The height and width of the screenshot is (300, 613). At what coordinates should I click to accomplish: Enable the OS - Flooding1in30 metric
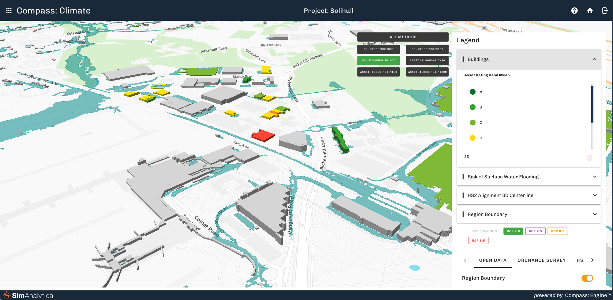coord(379,49)
